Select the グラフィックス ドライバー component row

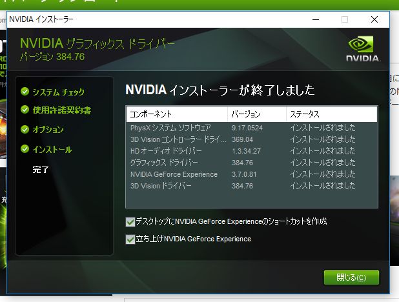tap(252, 163)
